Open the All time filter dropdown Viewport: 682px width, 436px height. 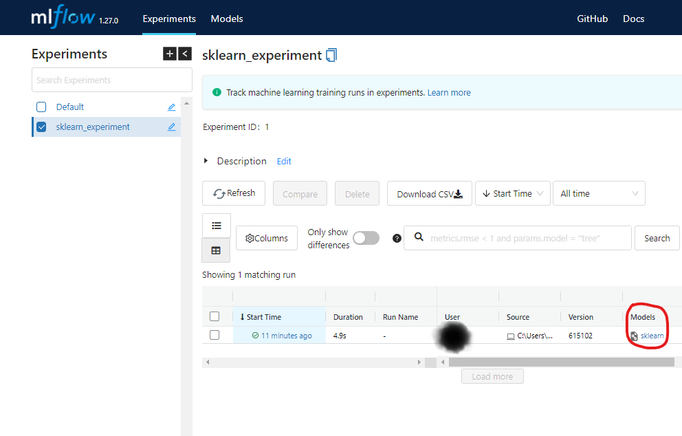599,193
